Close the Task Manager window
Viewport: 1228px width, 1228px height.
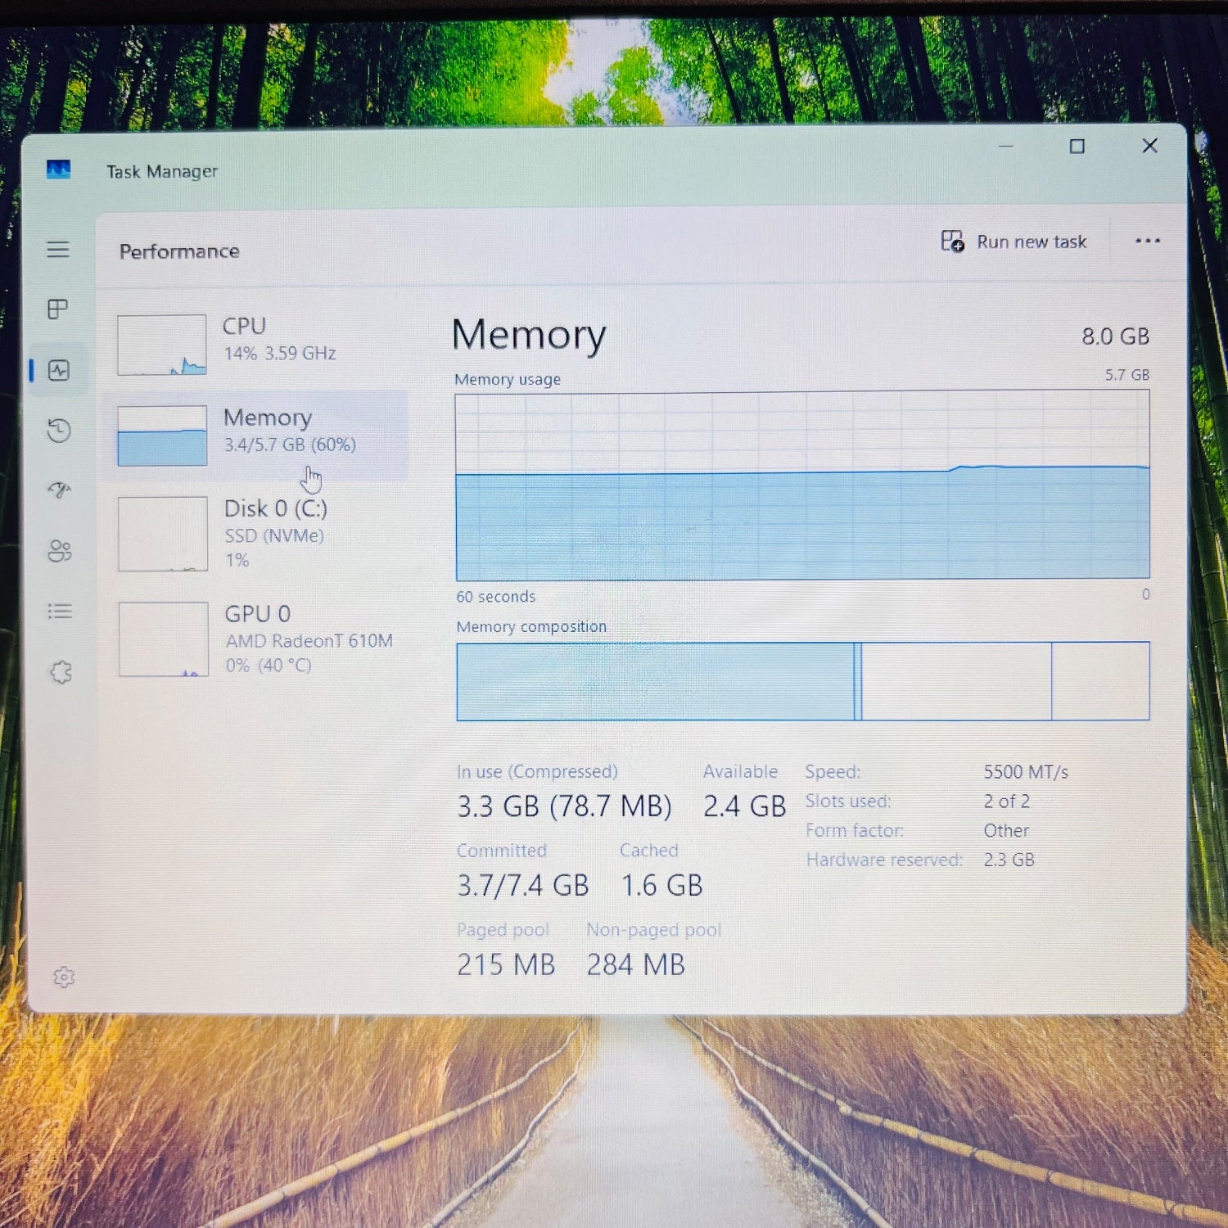1149,146
